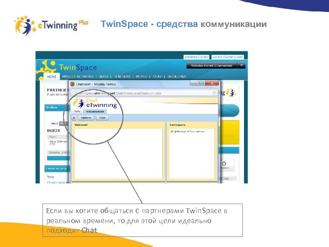Click the page icon left of chat URL
Viewport: 329px width, 247px height.
coord(74,93)
